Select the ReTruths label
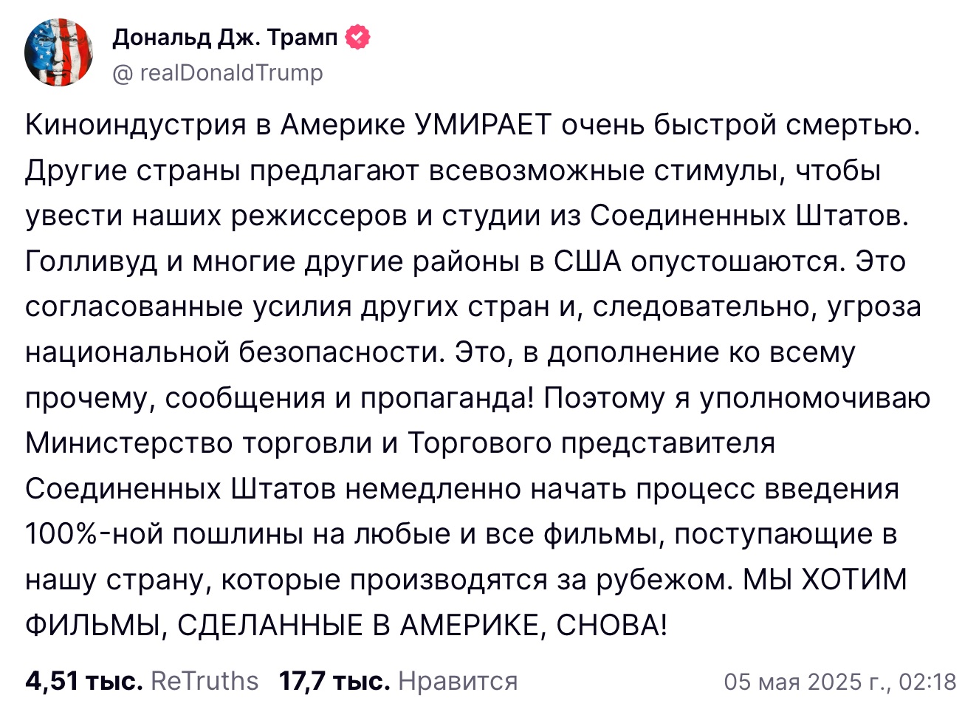This screenshot has width=979, height=712. 205,681
